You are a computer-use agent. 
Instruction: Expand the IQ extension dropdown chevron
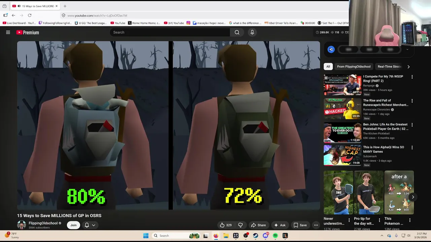407,49
